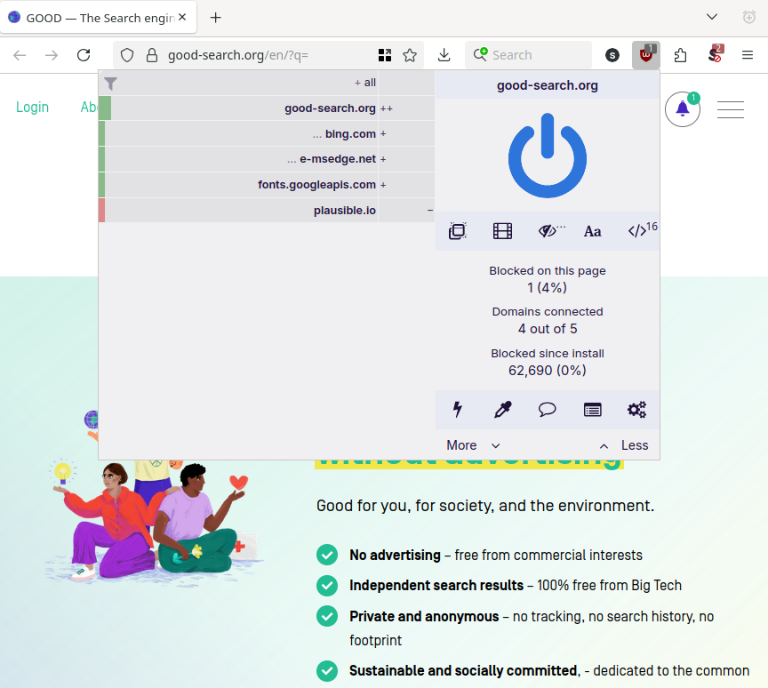Screen dimensions: 768x688
Task: Toggle remote fonts blocking via the Aa icon
Action: pyautogui.click(x=592, y=231)
